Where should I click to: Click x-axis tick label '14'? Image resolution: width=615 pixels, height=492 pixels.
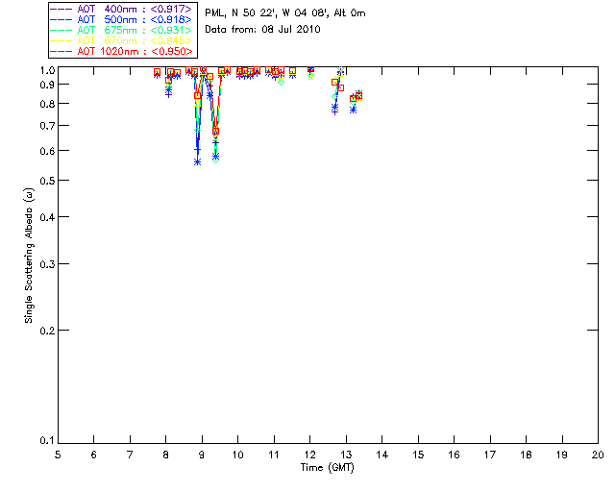point(382,455)
